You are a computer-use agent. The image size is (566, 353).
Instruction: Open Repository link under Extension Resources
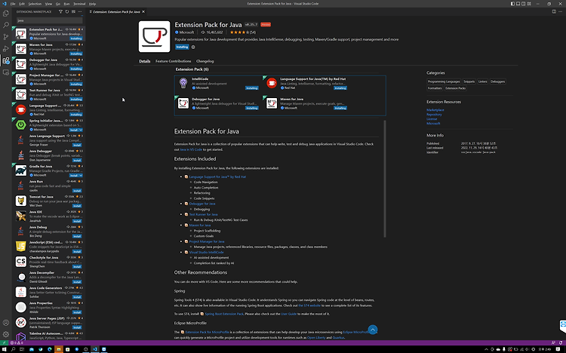tap(434, 115)
